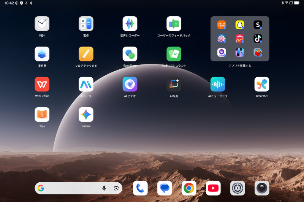This screenshot has height=202, width=304.
Task: Open Settings from the dock
Action: click(237, 188)
